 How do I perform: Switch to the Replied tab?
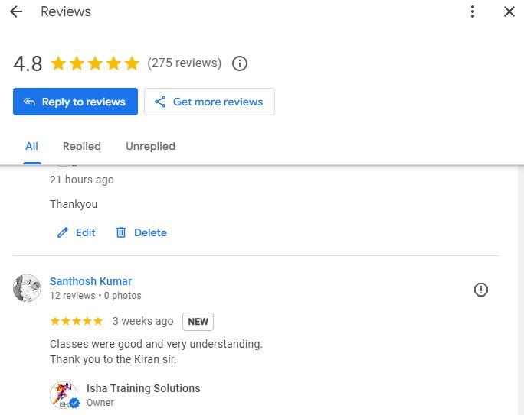[82, 146]
